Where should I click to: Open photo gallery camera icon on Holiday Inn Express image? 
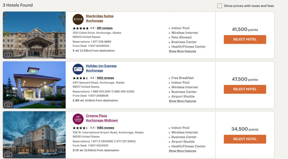click(8, 104)
